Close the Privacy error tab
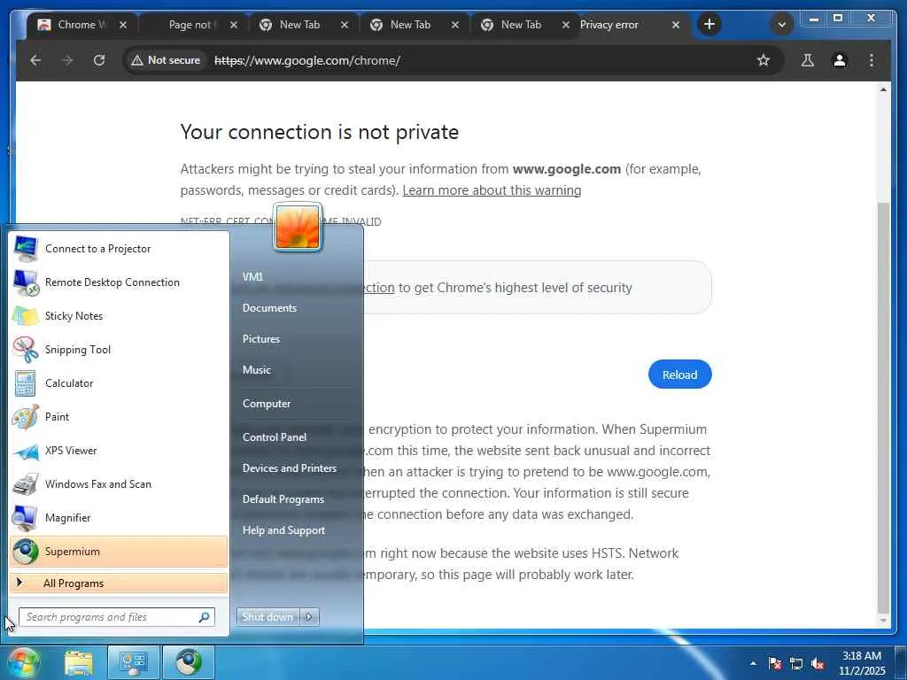 point(676,25)
